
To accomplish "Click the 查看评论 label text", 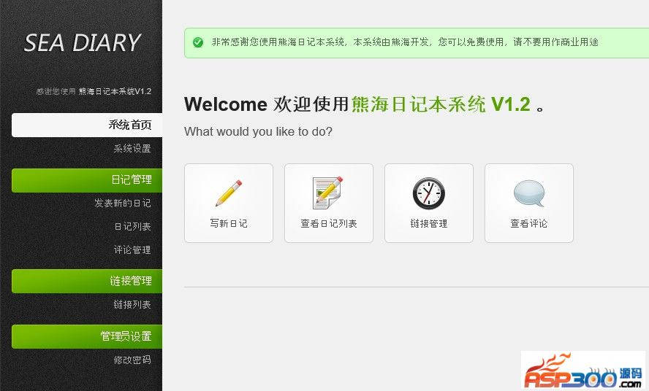I will click(x=529, y=224).
